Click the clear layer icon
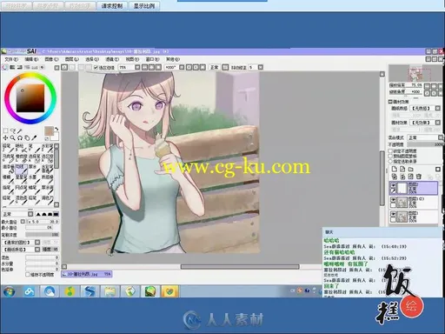 pos(411,177)
